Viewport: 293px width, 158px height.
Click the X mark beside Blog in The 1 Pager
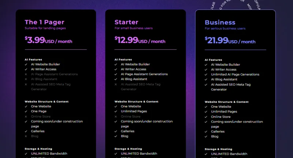[x=26, y=136]
